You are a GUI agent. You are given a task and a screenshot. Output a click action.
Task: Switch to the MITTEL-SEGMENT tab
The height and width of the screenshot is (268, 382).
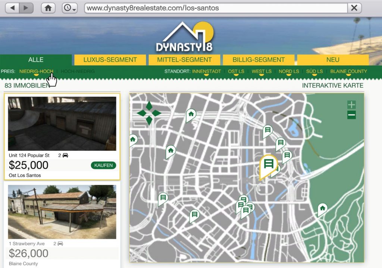[x=184, y=60]
